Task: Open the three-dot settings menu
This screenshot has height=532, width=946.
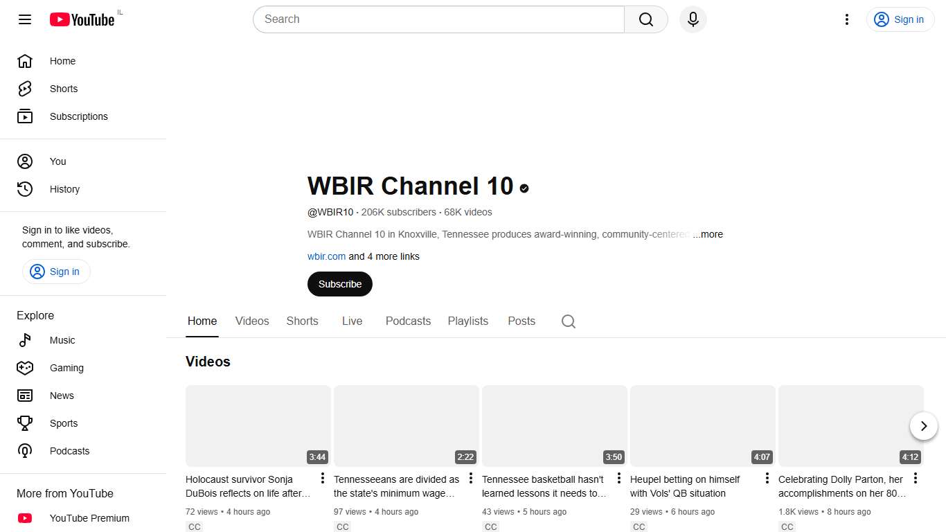Action: pyautogui.click(x=846, y=19)
